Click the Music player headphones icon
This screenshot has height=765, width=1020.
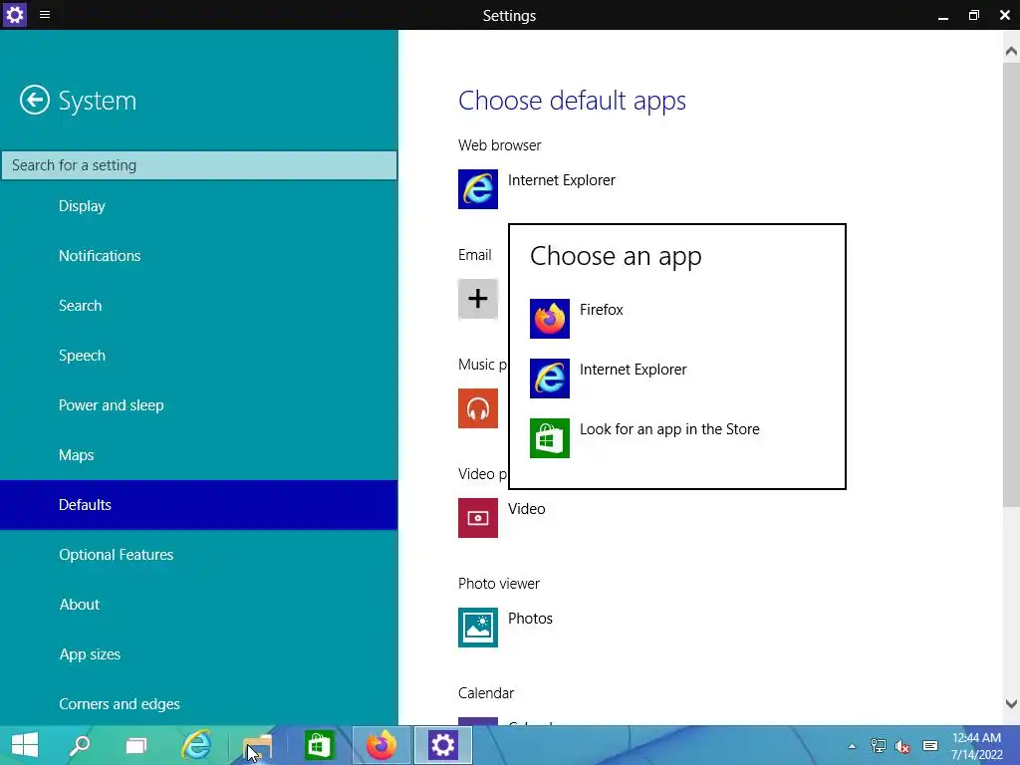[x=477, y=408]
